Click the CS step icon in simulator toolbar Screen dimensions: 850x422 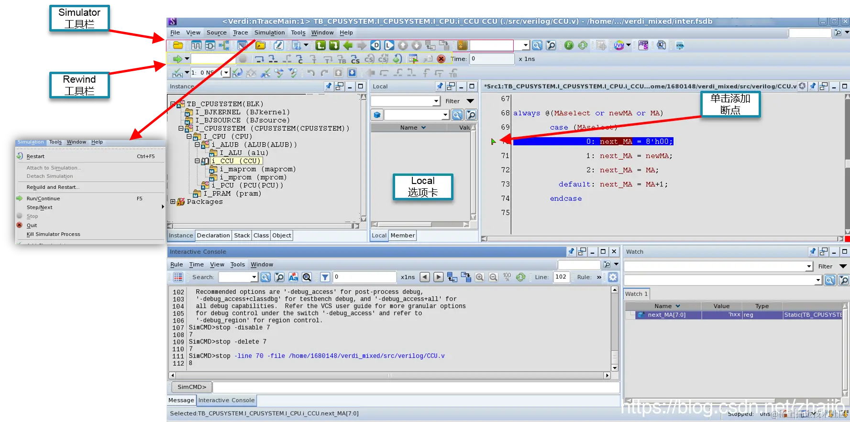355,59
